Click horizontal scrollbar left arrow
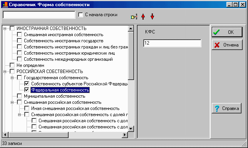 [x=5, y=135]
